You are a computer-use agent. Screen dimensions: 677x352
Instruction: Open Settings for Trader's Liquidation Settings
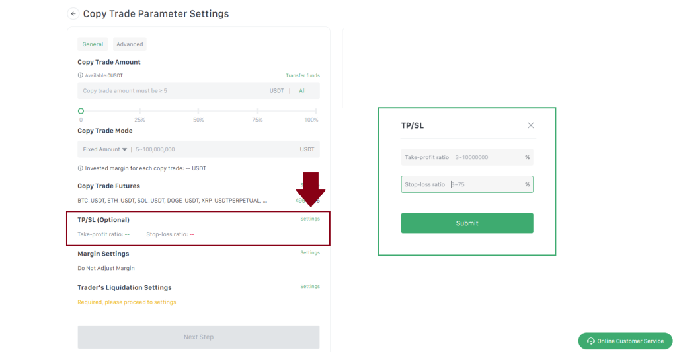click(x=309, y=287)
